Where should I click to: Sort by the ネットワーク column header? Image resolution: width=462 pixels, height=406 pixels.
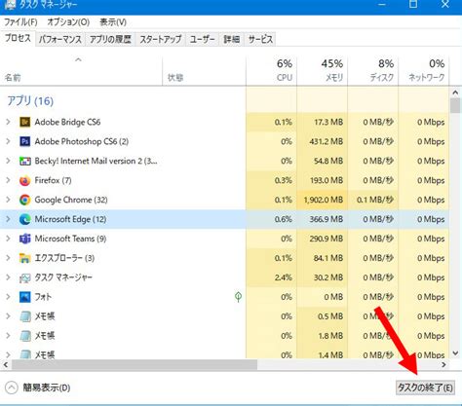[424, 70]
